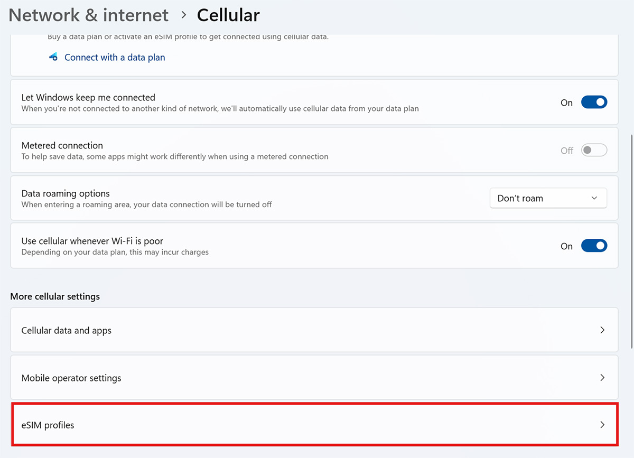This screenshot has height=458, width=634.
Task: Click the chevron on Mobile operator settings
Action: pyautogui.click(x=602, y=378)
